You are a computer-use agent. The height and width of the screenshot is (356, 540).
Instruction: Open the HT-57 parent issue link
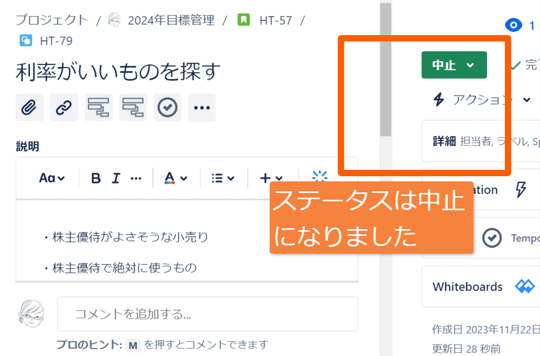coord(275,21)
